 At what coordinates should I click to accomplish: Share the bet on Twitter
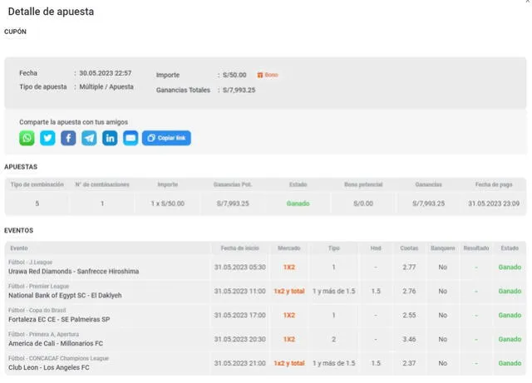point(47,138)
